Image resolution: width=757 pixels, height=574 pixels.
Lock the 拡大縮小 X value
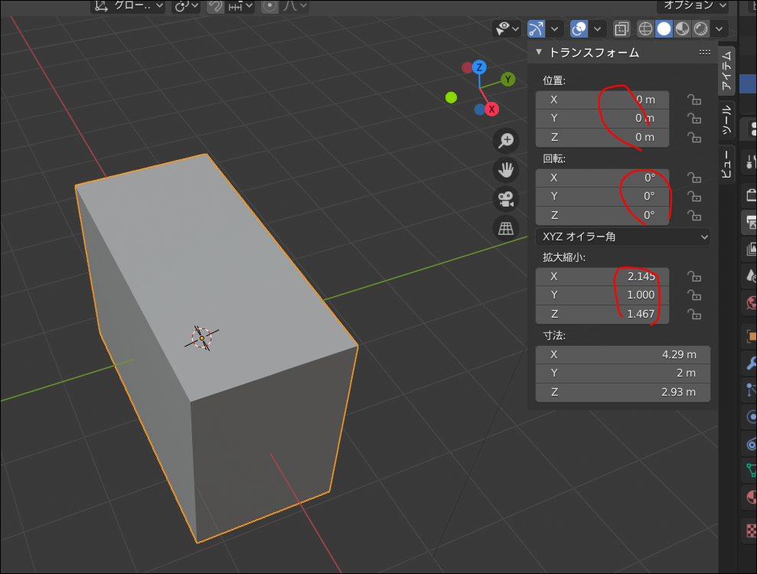(694, 276)
